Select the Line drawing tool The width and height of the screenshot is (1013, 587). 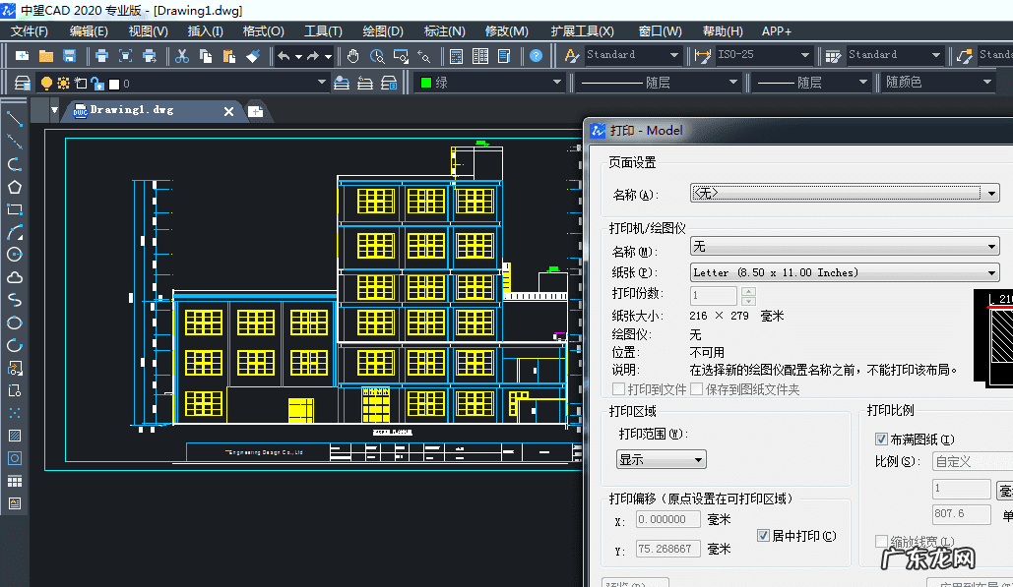(15, 119)
